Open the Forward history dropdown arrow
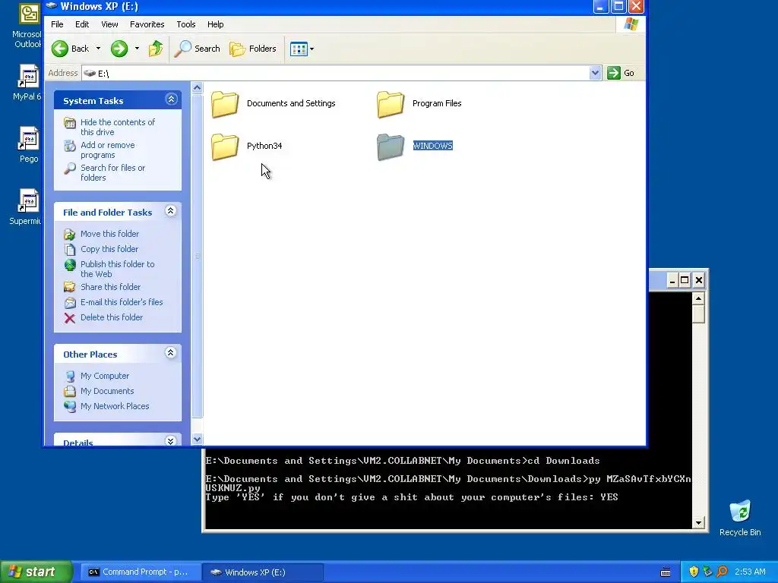This screenshot has height=583, width=778. tap(137, 49)
